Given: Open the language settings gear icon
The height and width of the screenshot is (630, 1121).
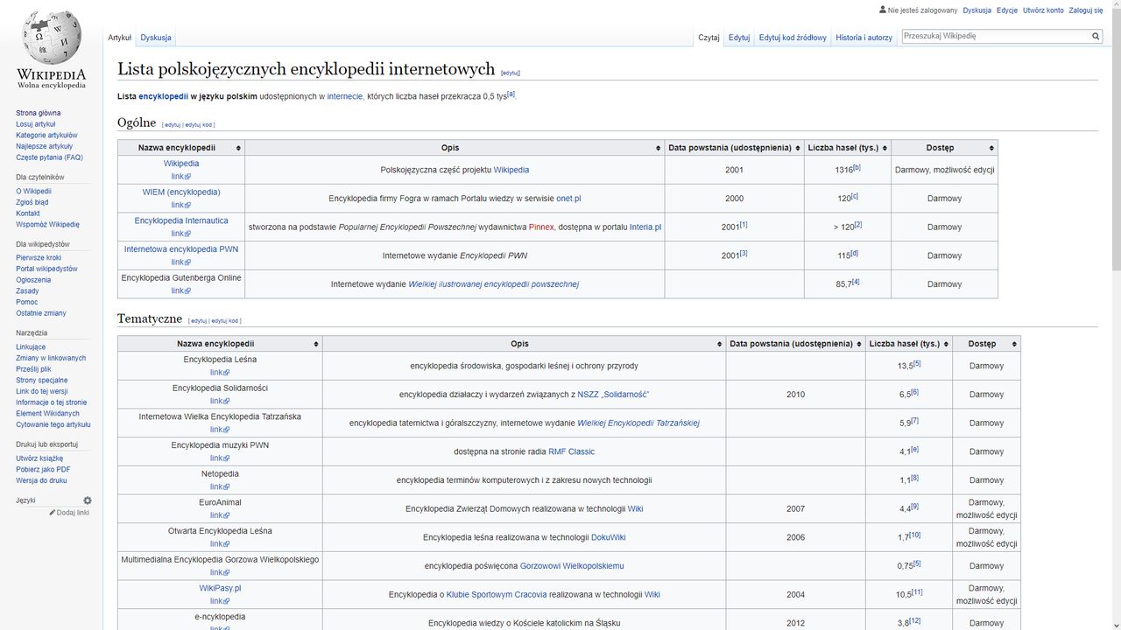Looking at the screenshot, I should click(88, 500).
